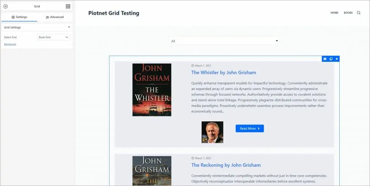Click The Reckoning book cover image
The width and height of the screenshot is (370, 186).
tap(152, 171)
